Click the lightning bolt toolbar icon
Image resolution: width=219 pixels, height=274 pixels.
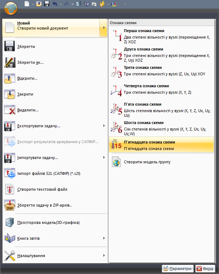[x=102, y=4]
